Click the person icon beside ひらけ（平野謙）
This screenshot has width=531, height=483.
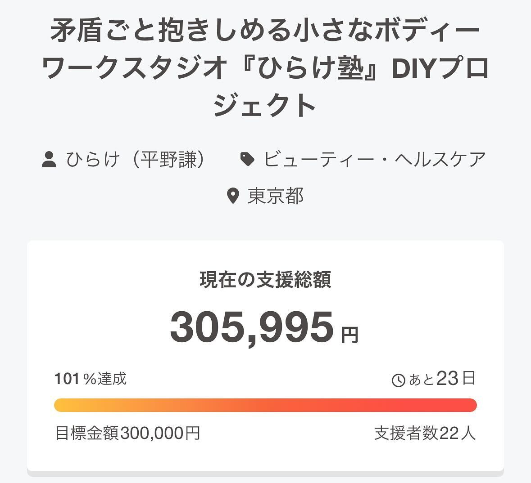coord(49,160)
